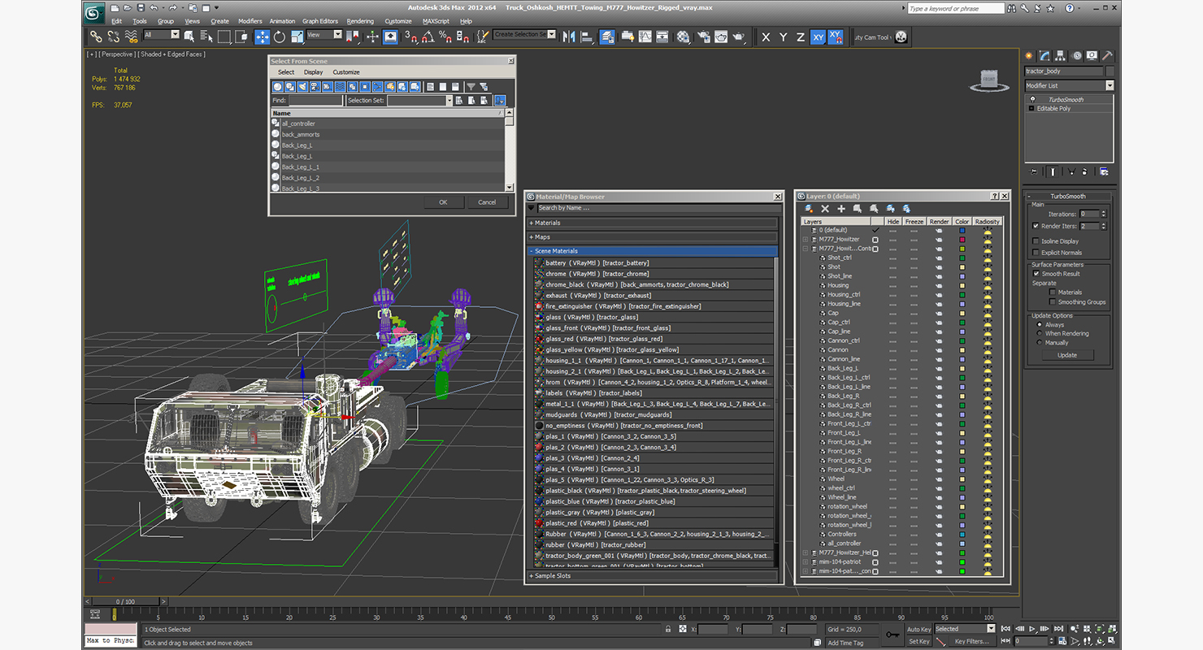
Task: Open Display menu in Select From Scene
Action: [x=313, y=72]
